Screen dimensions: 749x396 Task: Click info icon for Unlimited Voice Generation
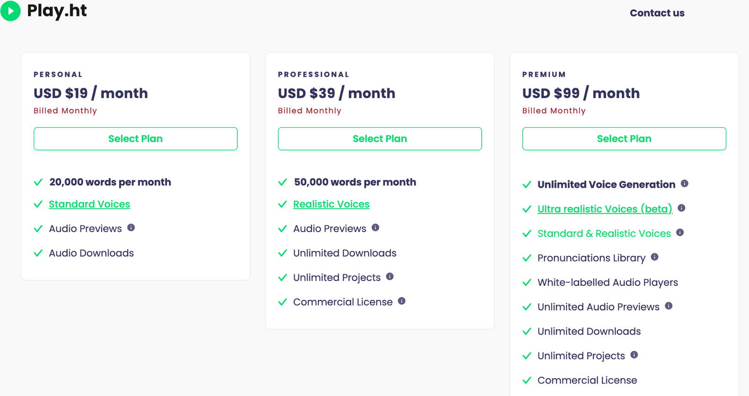[x=684, y=183]
